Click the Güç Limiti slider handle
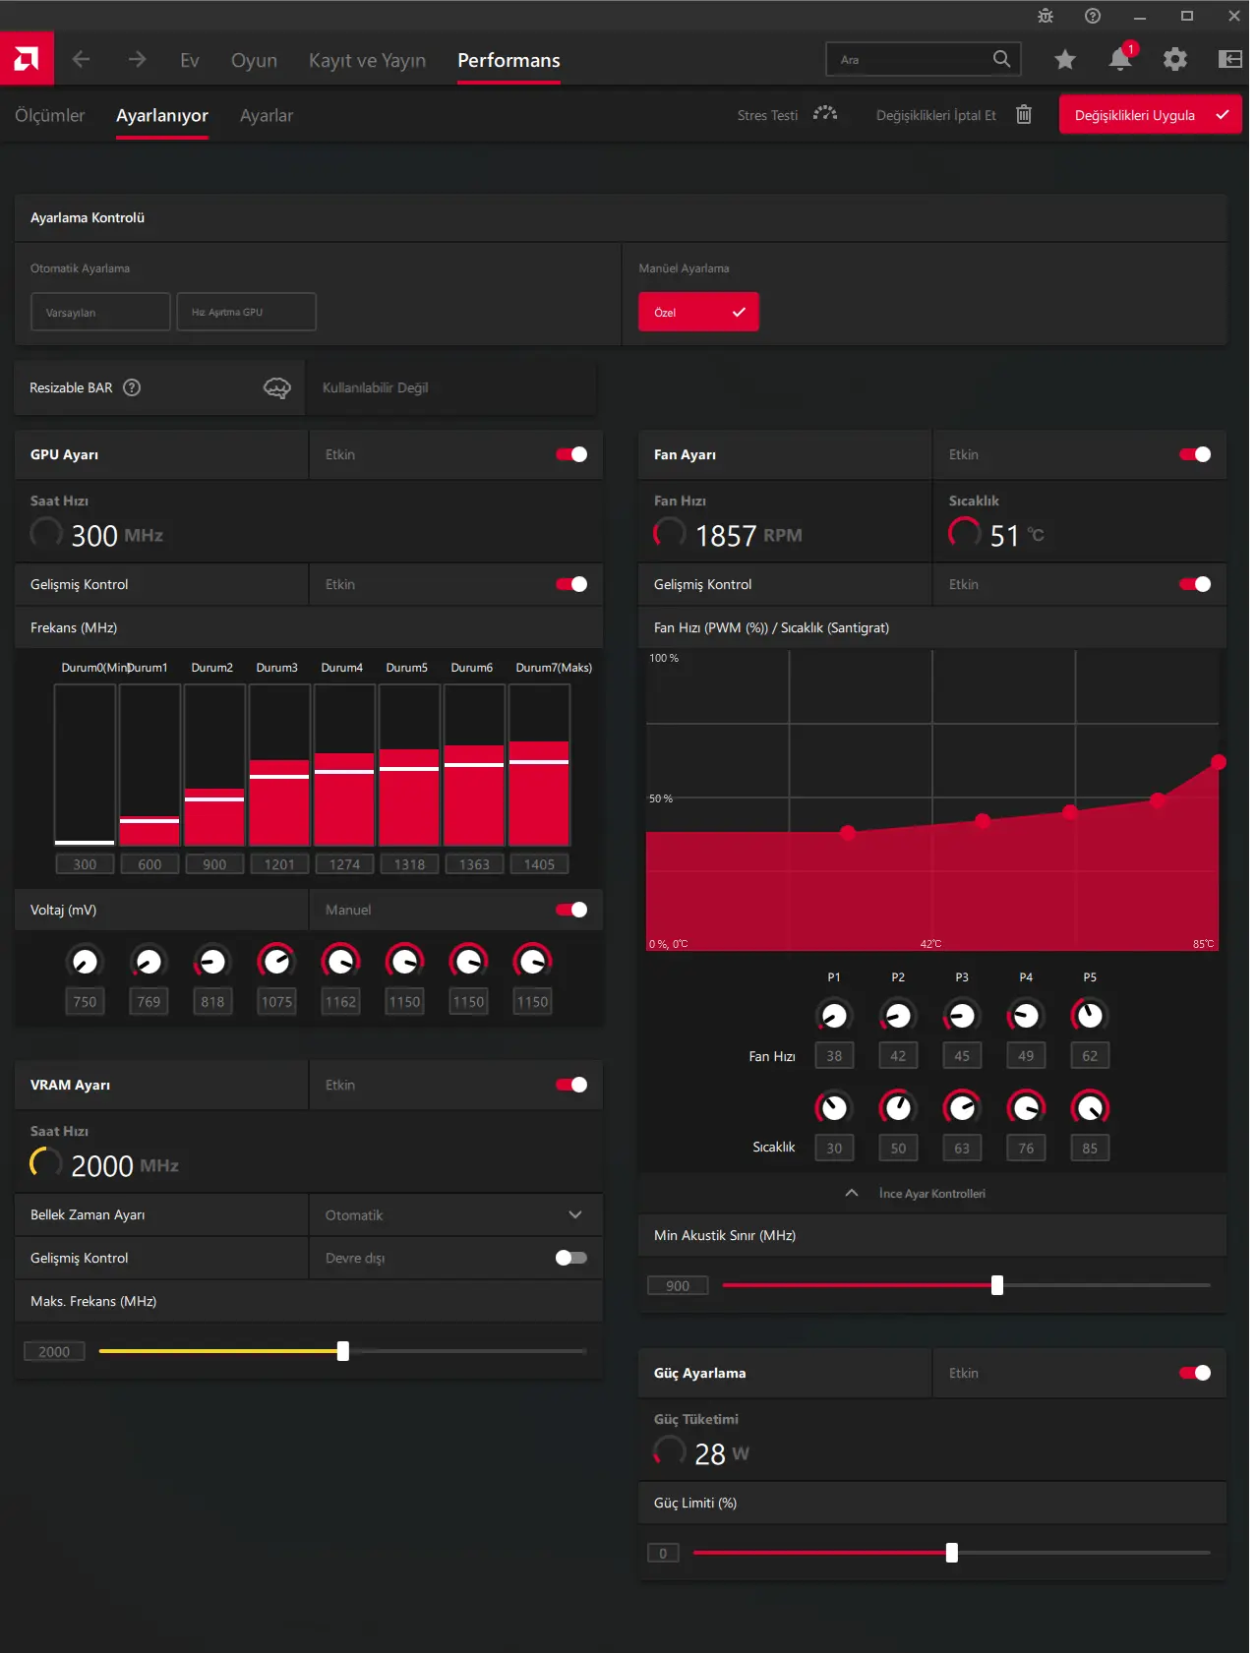This screenshot has width=1256, height=1653. click(952, 1553)
